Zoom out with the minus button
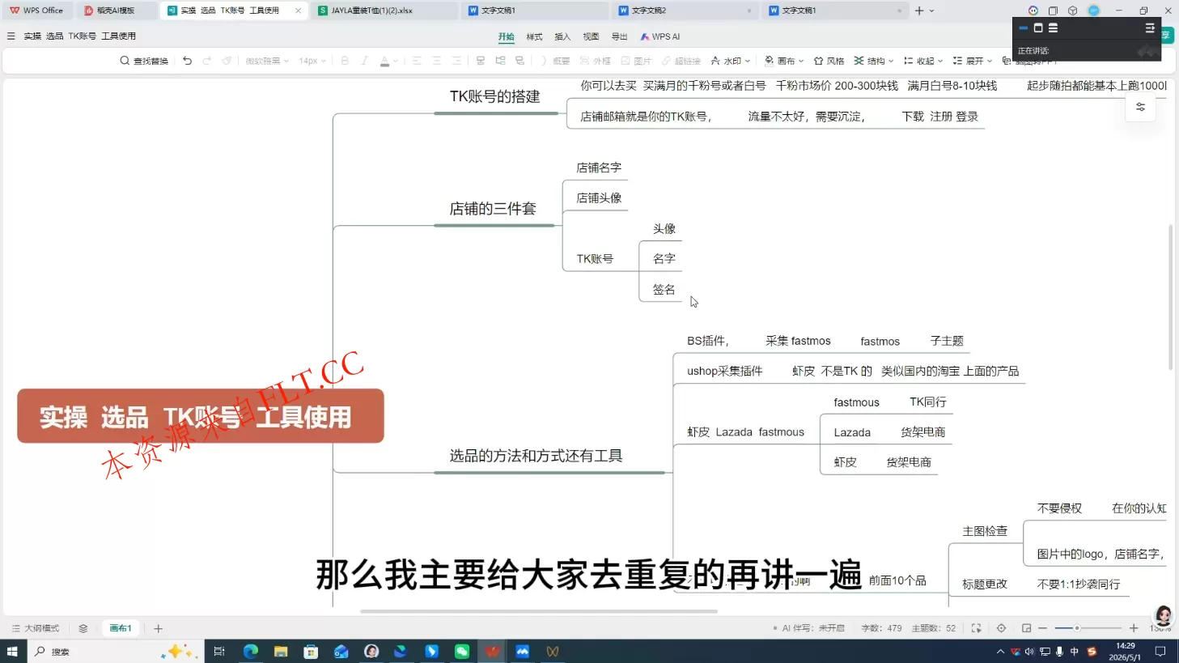This screenshot has width=1179, height=663. tap(1043, 628)
